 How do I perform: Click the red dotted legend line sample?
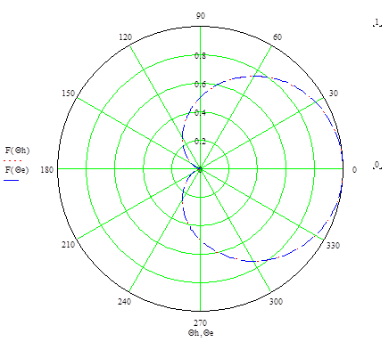pyautogui.click(x=12, y=160)
